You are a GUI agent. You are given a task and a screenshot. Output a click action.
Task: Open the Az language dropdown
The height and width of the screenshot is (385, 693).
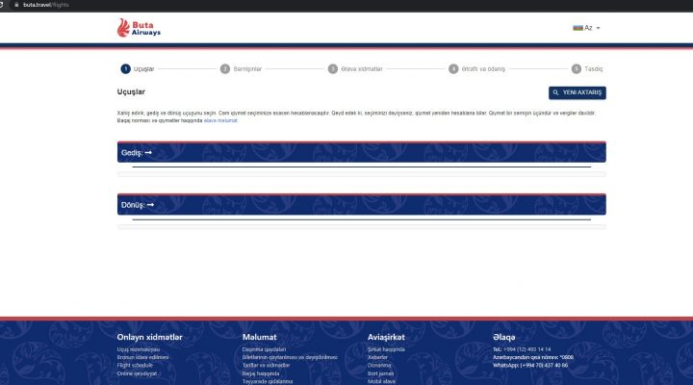pyautogui.click(x=587, y=28)
